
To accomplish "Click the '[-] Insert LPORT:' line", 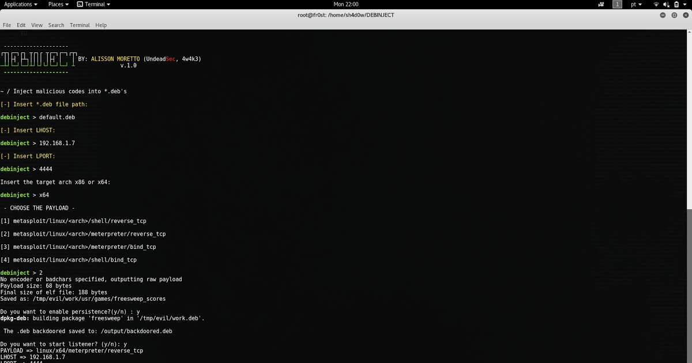I will pos(28,156).
